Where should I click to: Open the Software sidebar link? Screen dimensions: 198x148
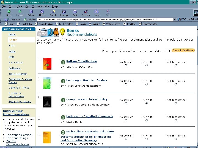tap(14, 68)
